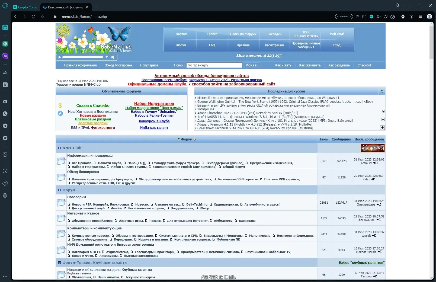Open the Информация и поддержка forum

click(90, 156)
